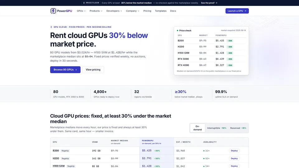Click $2.791 PowerGPU price in table
This screenshot has width=299, height=168.
pyautogui.click(x=147, y=158)
